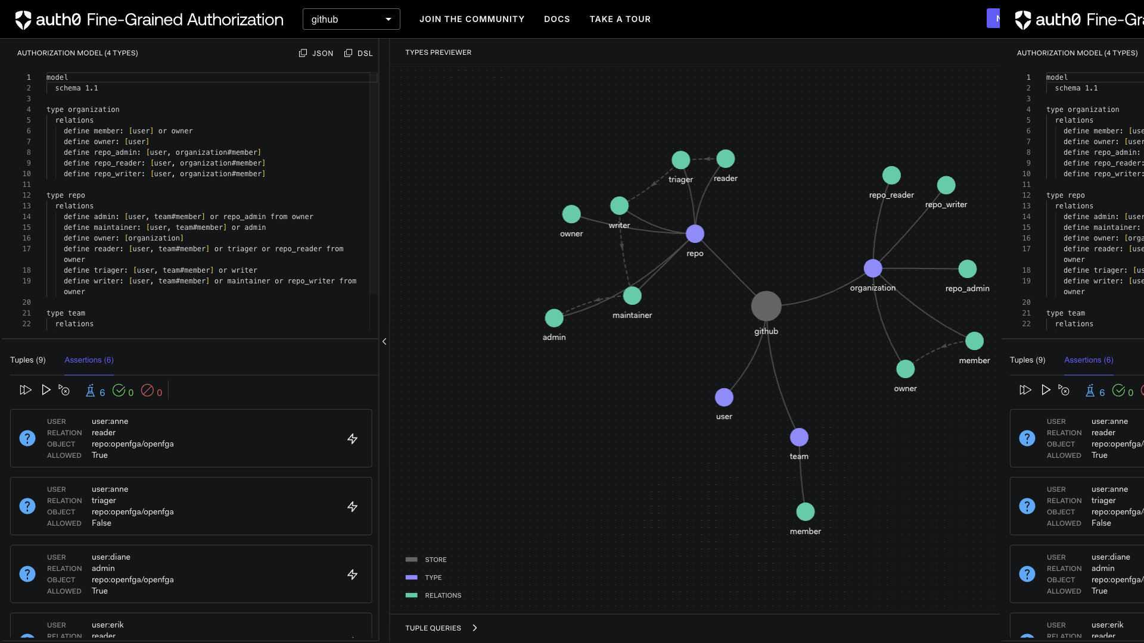Click the left AUTHORIZATION MODEL (4 TYPES) heading
1144x643 pixels.
pyautogui.click(x=77, y=53)
